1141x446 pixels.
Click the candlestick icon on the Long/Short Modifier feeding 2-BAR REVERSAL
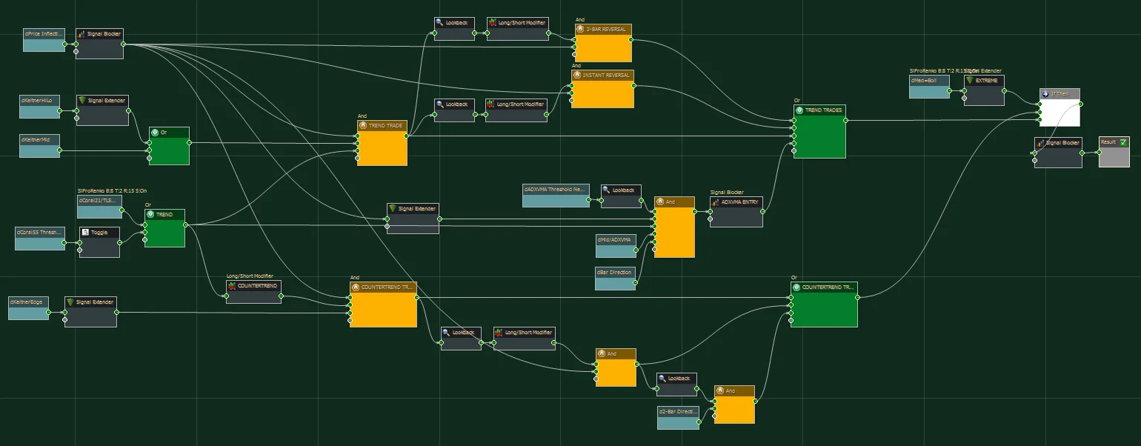pyautogui.click(x=493, y=23)
